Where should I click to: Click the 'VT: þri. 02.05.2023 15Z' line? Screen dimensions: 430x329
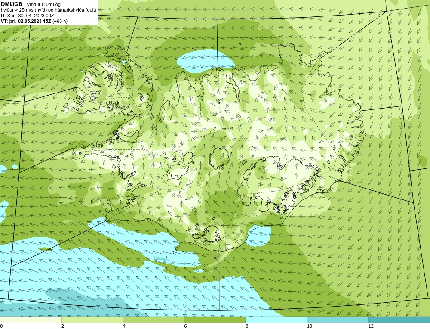point(34,21)
